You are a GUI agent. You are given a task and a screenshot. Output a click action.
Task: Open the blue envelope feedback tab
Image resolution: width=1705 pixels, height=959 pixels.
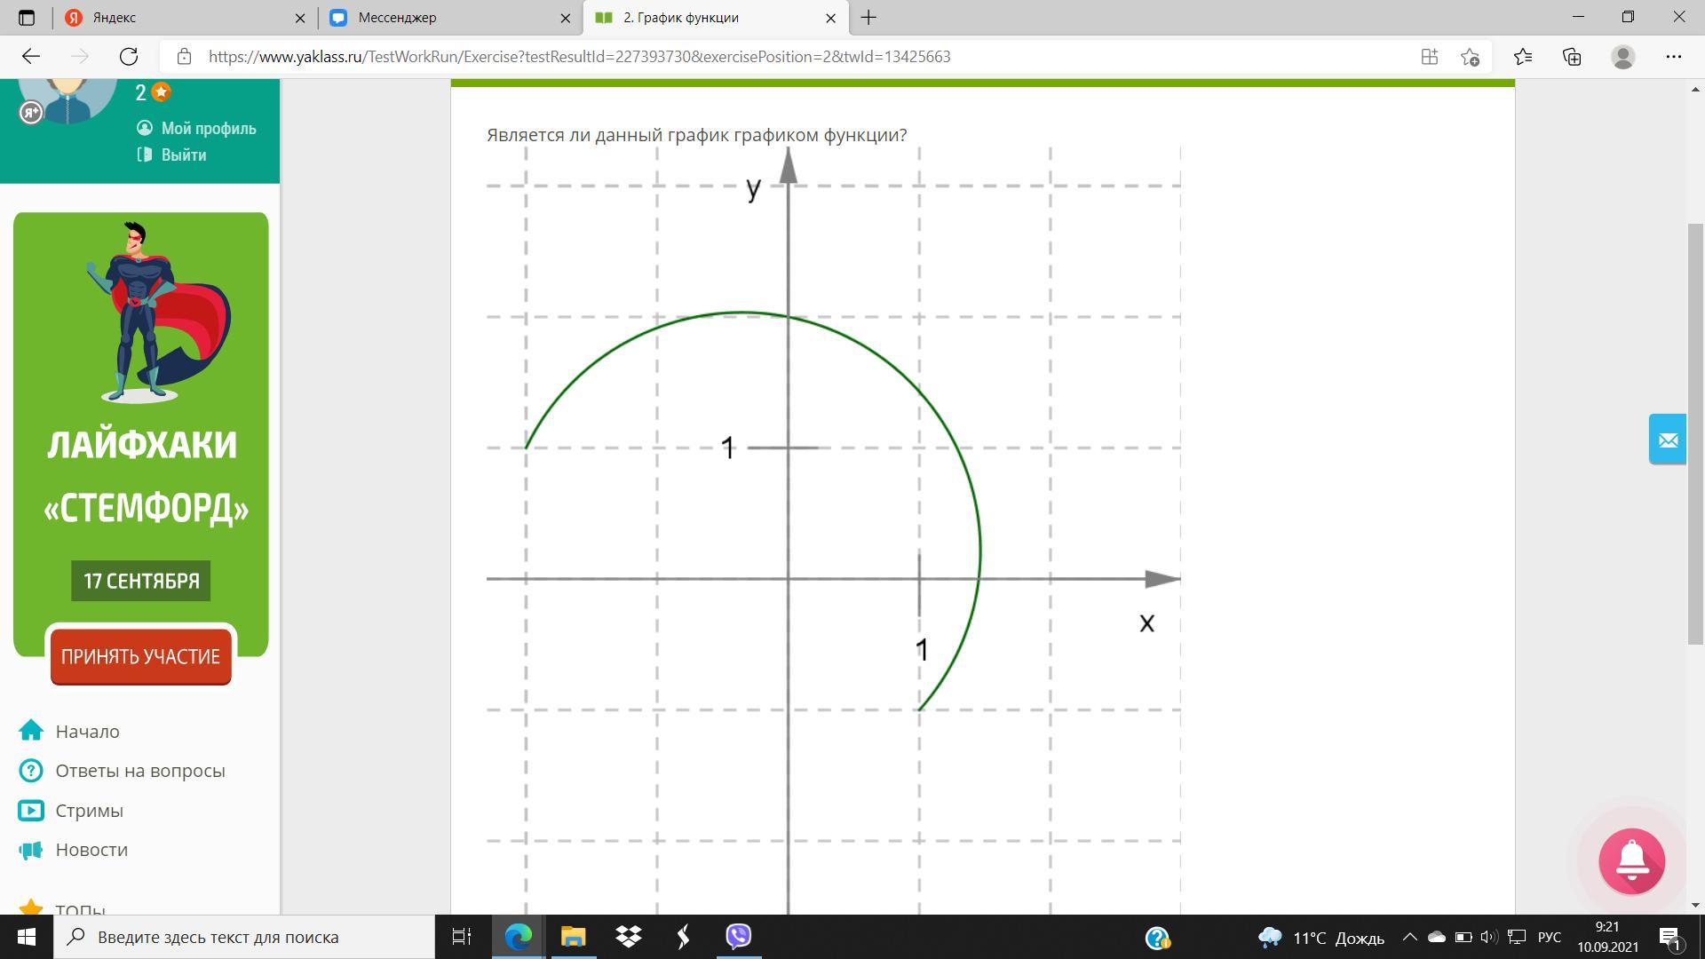(x=1667, y=440)
